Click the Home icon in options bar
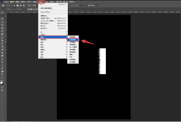181x122 pixels. tap(3, 6)
